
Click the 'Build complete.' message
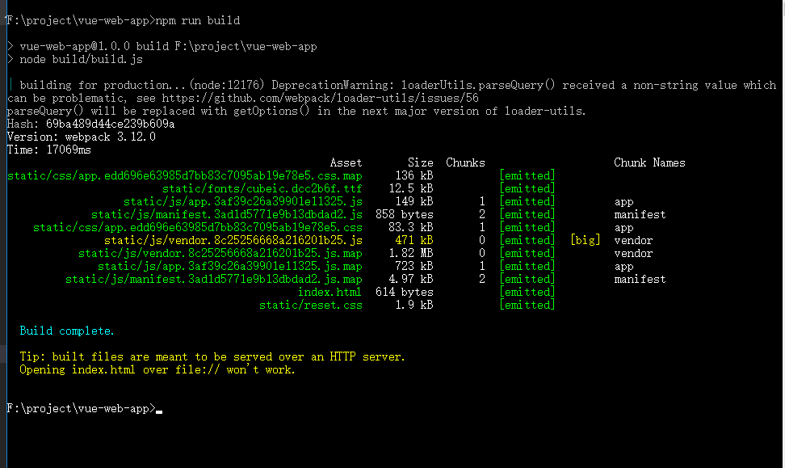click(67, 331)
